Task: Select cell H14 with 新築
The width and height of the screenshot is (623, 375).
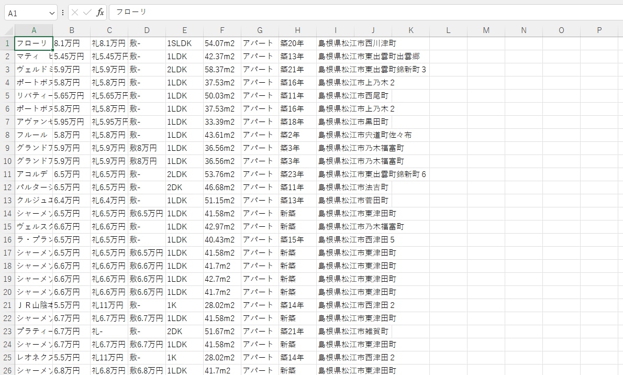Action: coord(297,214)
